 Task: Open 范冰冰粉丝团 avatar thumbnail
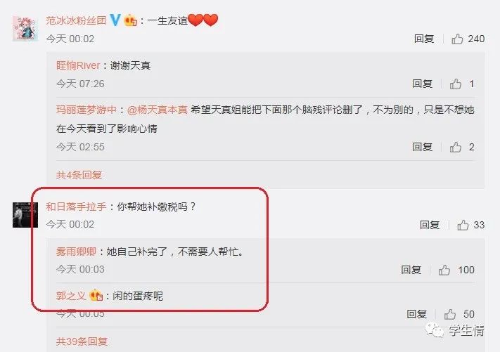[25, 29]
